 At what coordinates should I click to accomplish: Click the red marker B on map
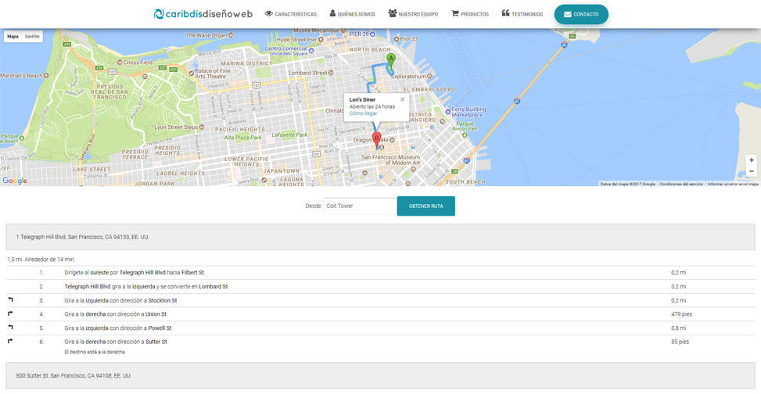pos(376,138)
